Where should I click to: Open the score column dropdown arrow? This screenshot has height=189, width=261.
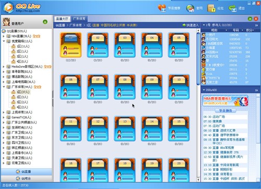253,30
